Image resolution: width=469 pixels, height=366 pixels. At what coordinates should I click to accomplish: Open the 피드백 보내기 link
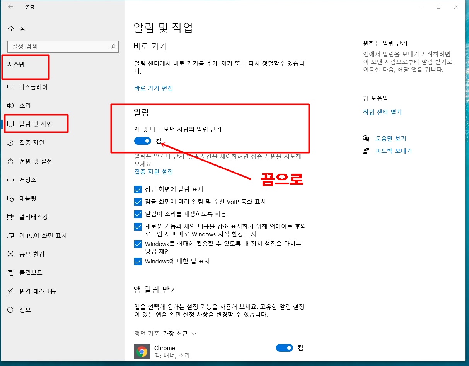[x=394, y=151]
